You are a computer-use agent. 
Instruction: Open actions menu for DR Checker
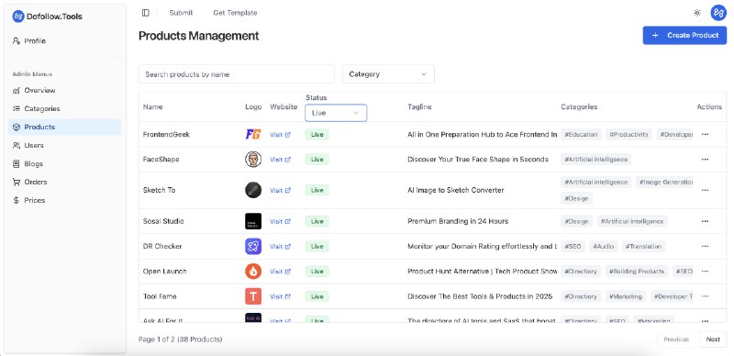pyautogui.click(x=705, y=247)
